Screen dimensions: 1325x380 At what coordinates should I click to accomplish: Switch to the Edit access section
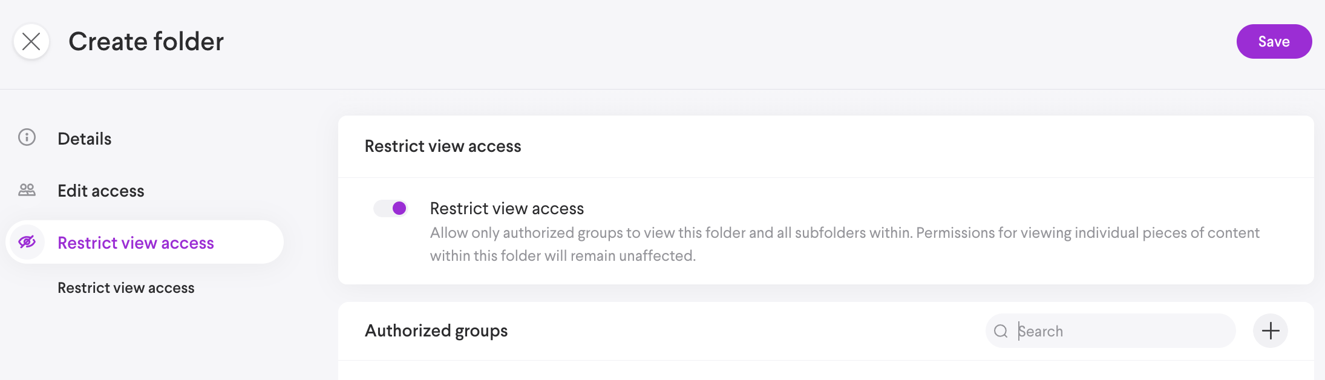[100, 191]
